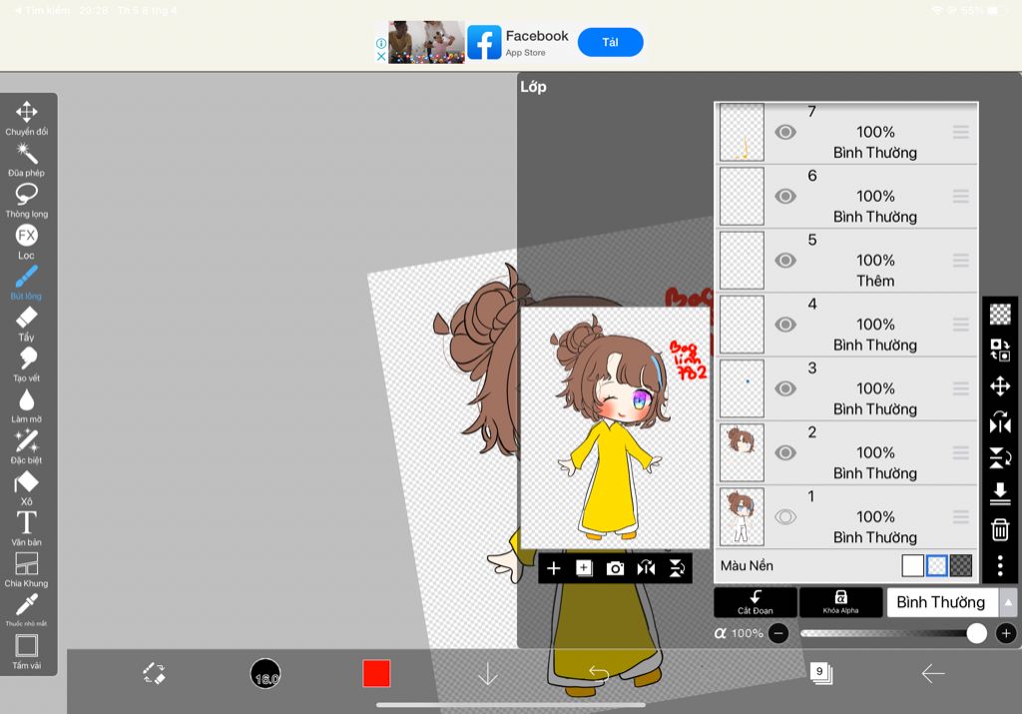This screenshot has width=1022, height=714.
Task: Show hidden layer 1 with eye icon
Action: [x=785, y=517]
